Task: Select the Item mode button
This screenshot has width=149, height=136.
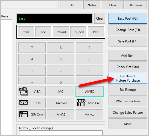Action: point(26,32)
